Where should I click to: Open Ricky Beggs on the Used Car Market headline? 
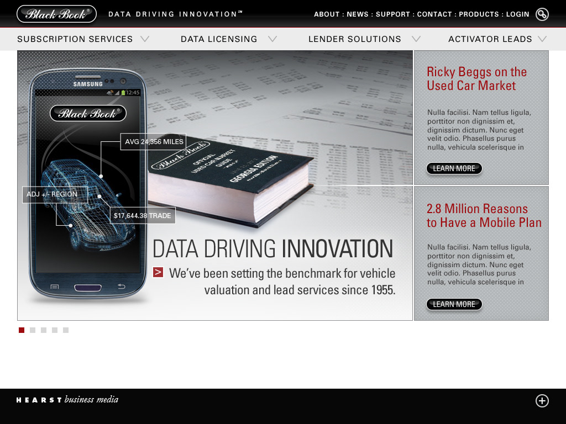476,78
